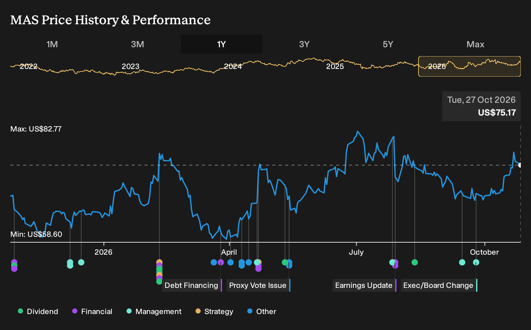The width and height of the screenshot is (531, 330).
Task: Select the Management marker linked to Exec/Board Change
Action: (476, 262)
